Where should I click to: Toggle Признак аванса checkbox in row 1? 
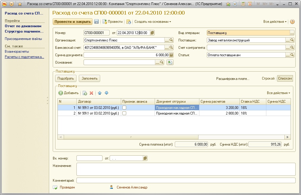[x=125, y=108]
